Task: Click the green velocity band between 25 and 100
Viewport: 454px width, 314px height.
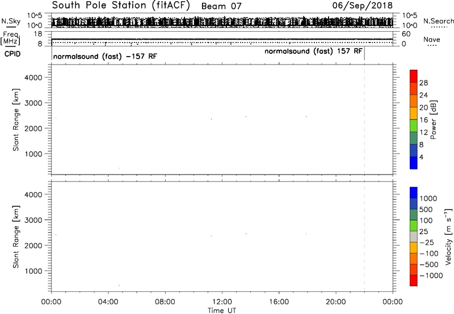Action: 414,226
